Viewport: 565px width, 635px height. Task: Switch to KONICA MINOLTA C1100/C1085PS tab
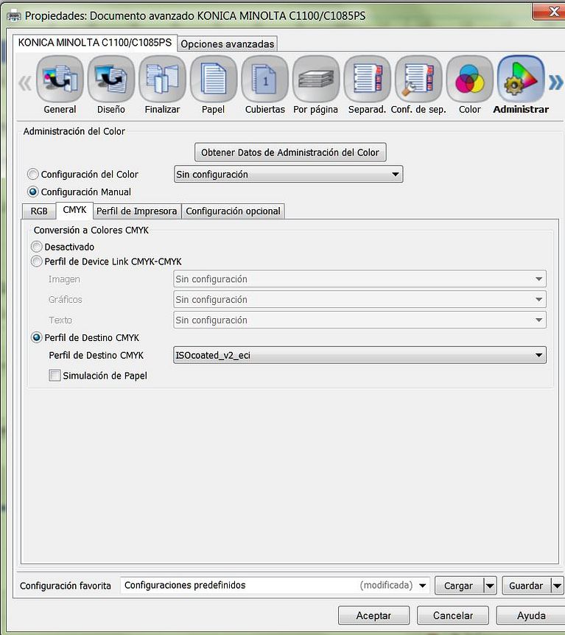click(95, 43)
